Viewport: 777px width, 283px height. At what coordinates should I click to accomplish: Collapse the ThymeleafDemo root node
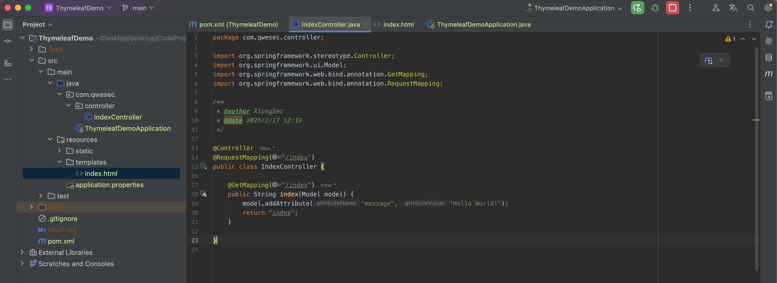[22, 38]
